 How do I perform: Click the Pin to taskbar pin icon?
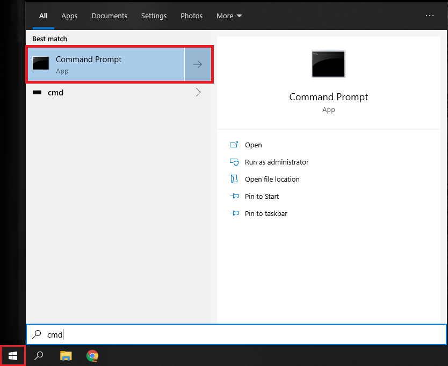coord(234,213)
